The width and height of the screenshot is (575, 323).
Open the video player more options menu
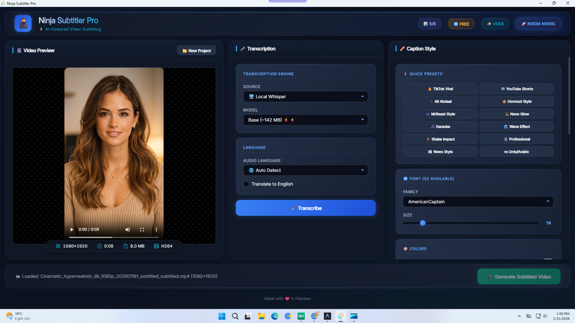(x=156, y=229)
